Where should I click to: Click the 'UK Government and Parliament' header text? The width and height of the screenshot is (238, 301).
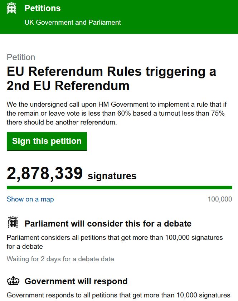point(73,22)
